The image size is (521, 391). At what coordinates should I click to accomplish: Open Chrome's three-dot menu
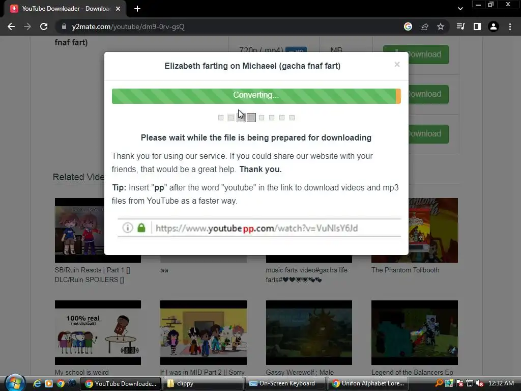coord(510,26)
